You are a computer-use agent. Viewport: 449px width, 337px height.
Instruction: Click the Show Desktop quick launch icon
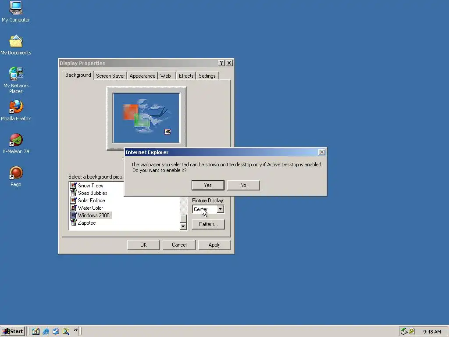[x=36, y=331]
